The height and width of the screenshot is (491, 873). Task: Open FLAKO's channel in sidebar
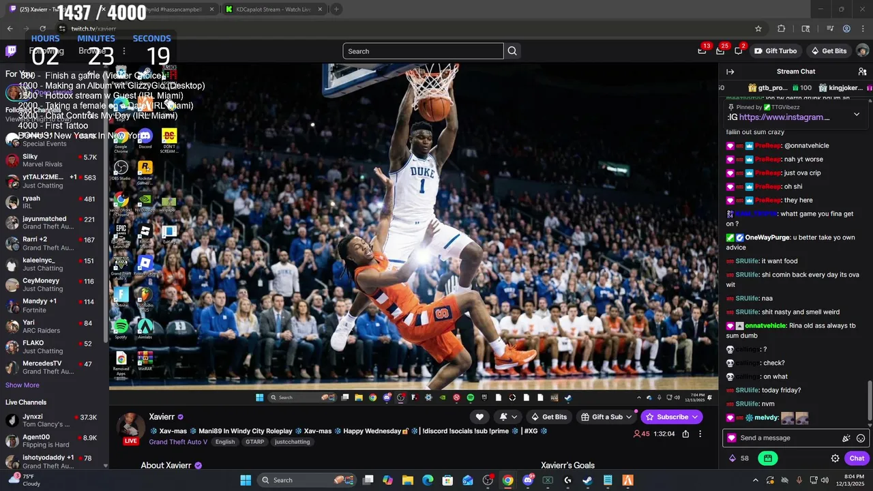[x=53, y=347]
